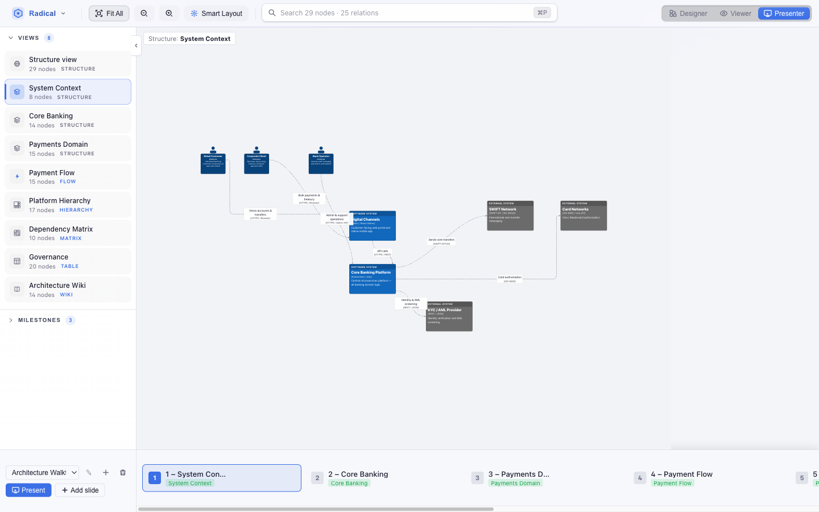Image resolution: width=819 pixels, height=512 pixels.
Task: Switch to Viewer mode
Action: click(735, 13)
